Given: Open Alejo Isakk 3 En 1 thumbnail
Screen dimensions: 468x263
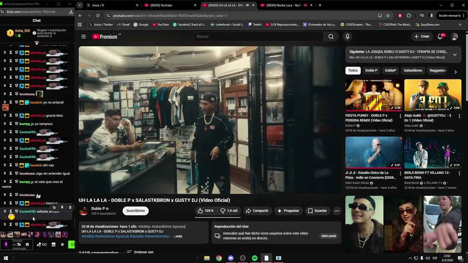Looking at the screenshot, I should [x=433, y=95].
